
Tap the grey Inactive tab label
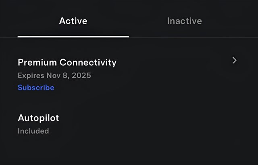pyautogui.click(x=184, y=21)
